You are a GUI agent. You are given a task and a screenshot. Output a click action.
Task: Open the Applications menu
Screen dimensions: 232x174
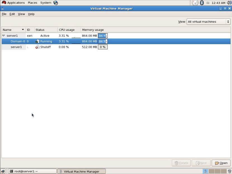(x=16, y=3)
